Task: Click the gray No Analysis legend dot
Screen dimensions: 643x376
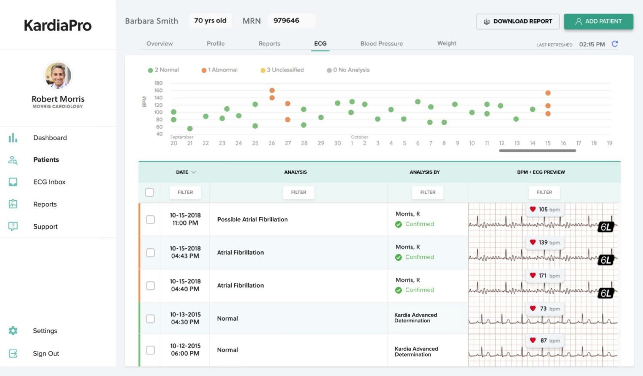Action: (x=329, y=70)
